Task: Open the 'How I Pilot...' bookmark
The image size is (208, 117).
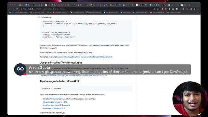Action: [x=175, y=12]
